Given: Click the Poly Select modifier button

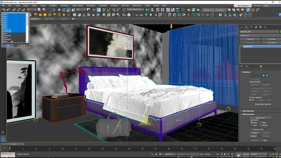Looking at the screenshot, I should click(x=271, y=43).
